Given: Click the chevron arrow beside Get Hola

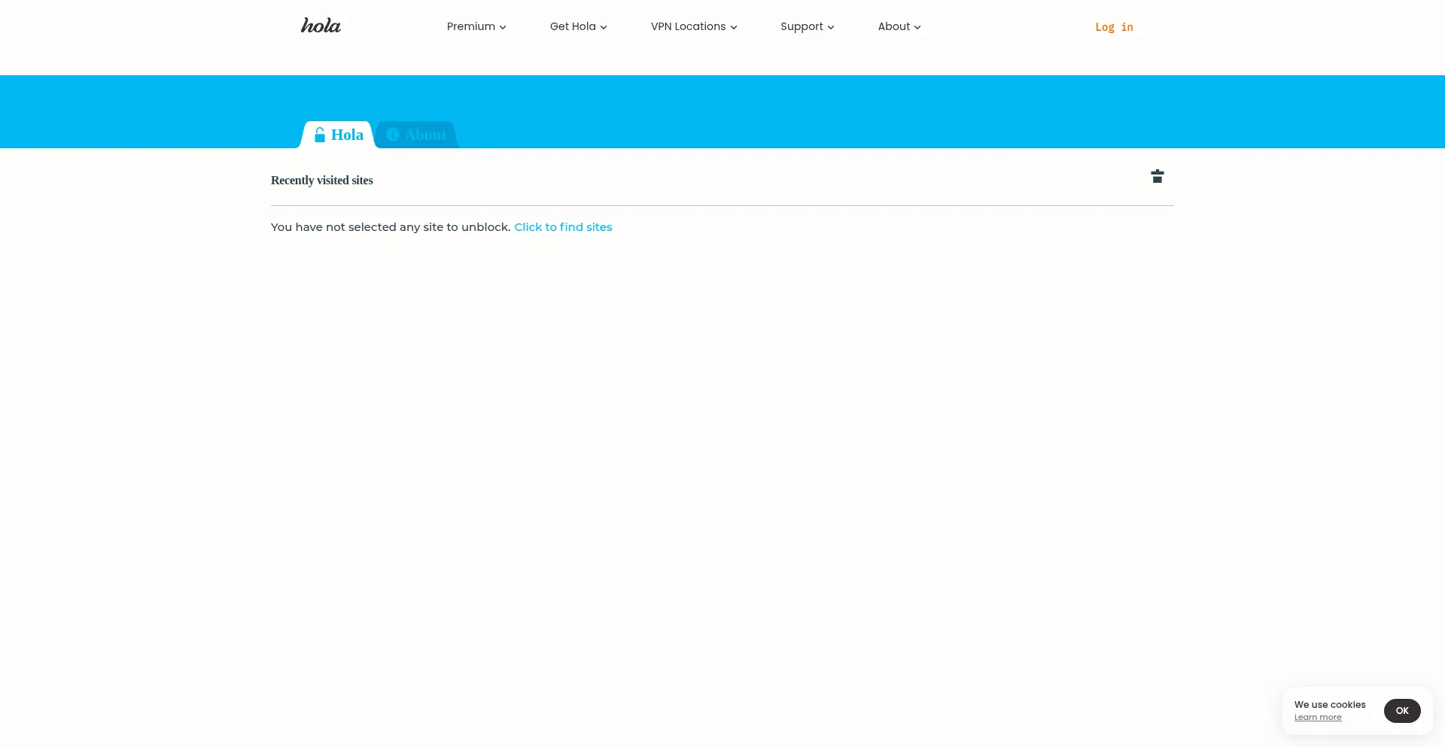Looking at the screenshot, I should pos(604,27).
